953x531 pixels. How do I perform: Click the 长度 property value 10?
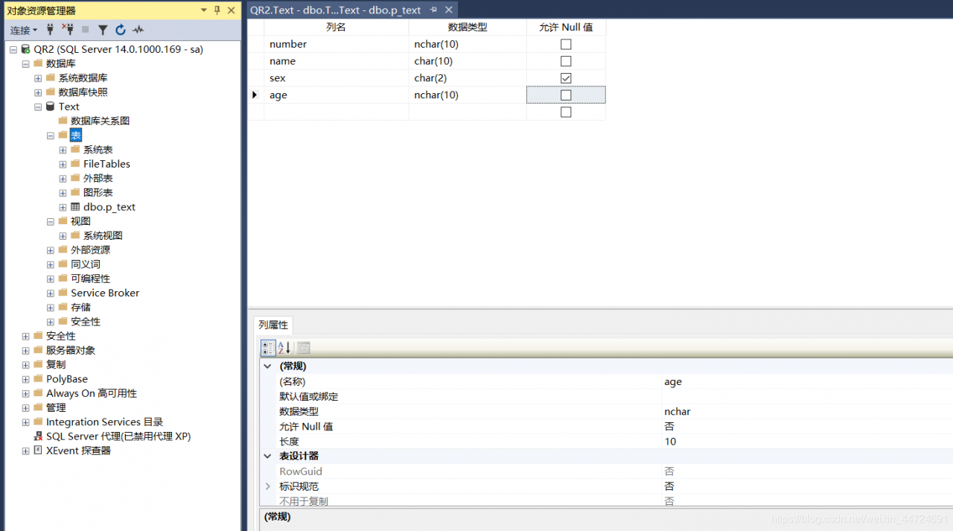click(807, 441)
